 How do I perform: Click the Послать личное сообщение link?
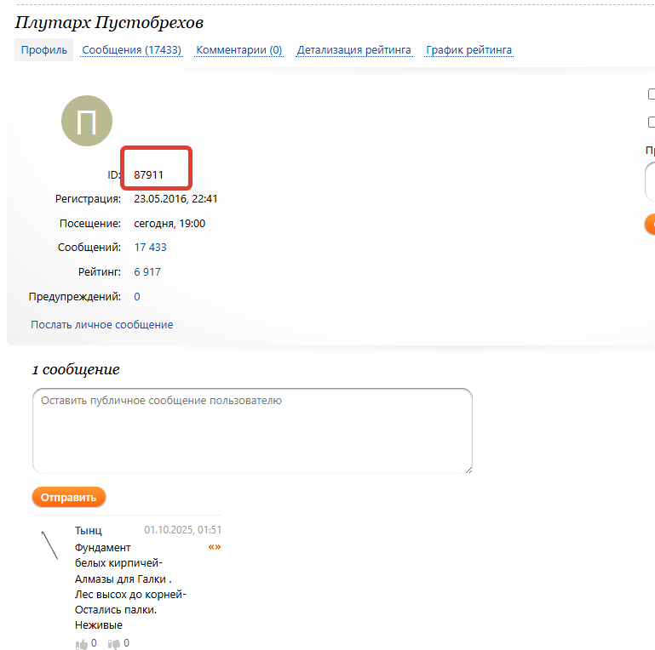(x=102, y=325)
